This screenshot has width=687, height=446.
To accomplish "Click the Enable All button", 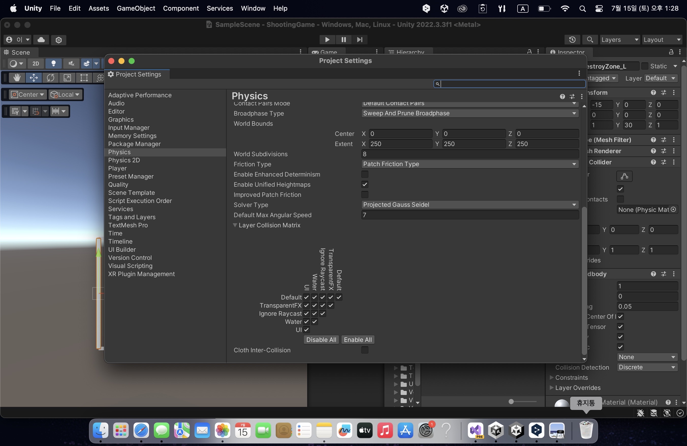I will tap(358, 340).
